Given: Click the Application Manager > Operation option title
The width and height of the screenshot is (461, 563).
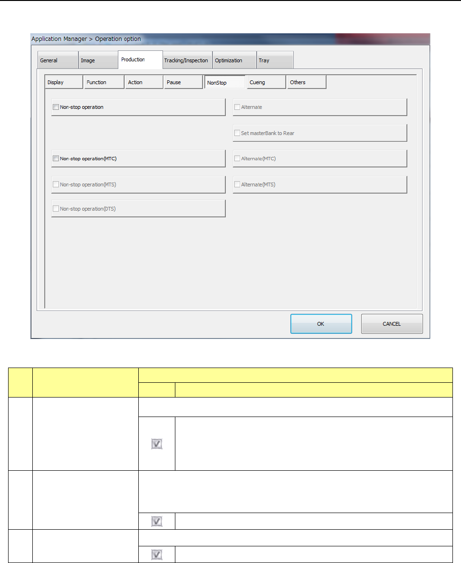Looking at the screenshot, I should pyautogui.click(x=86, y=39).
